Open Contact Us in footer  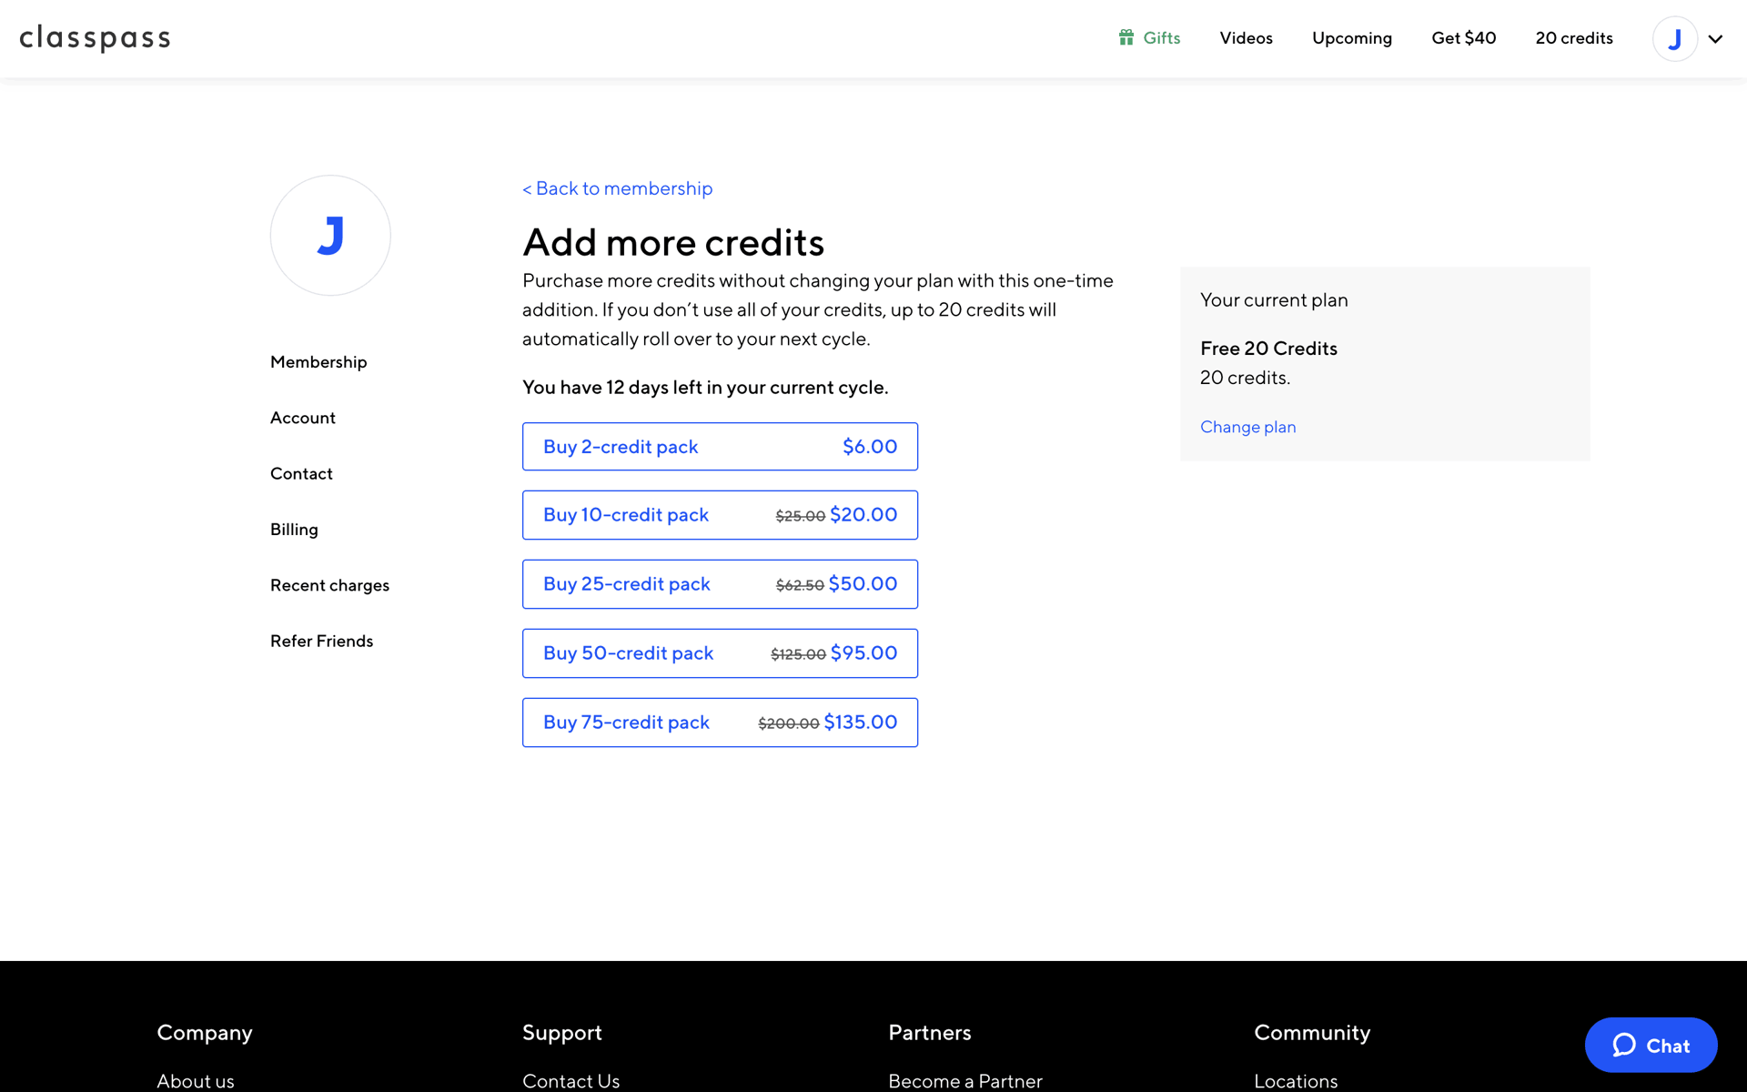coord(571,1081)
